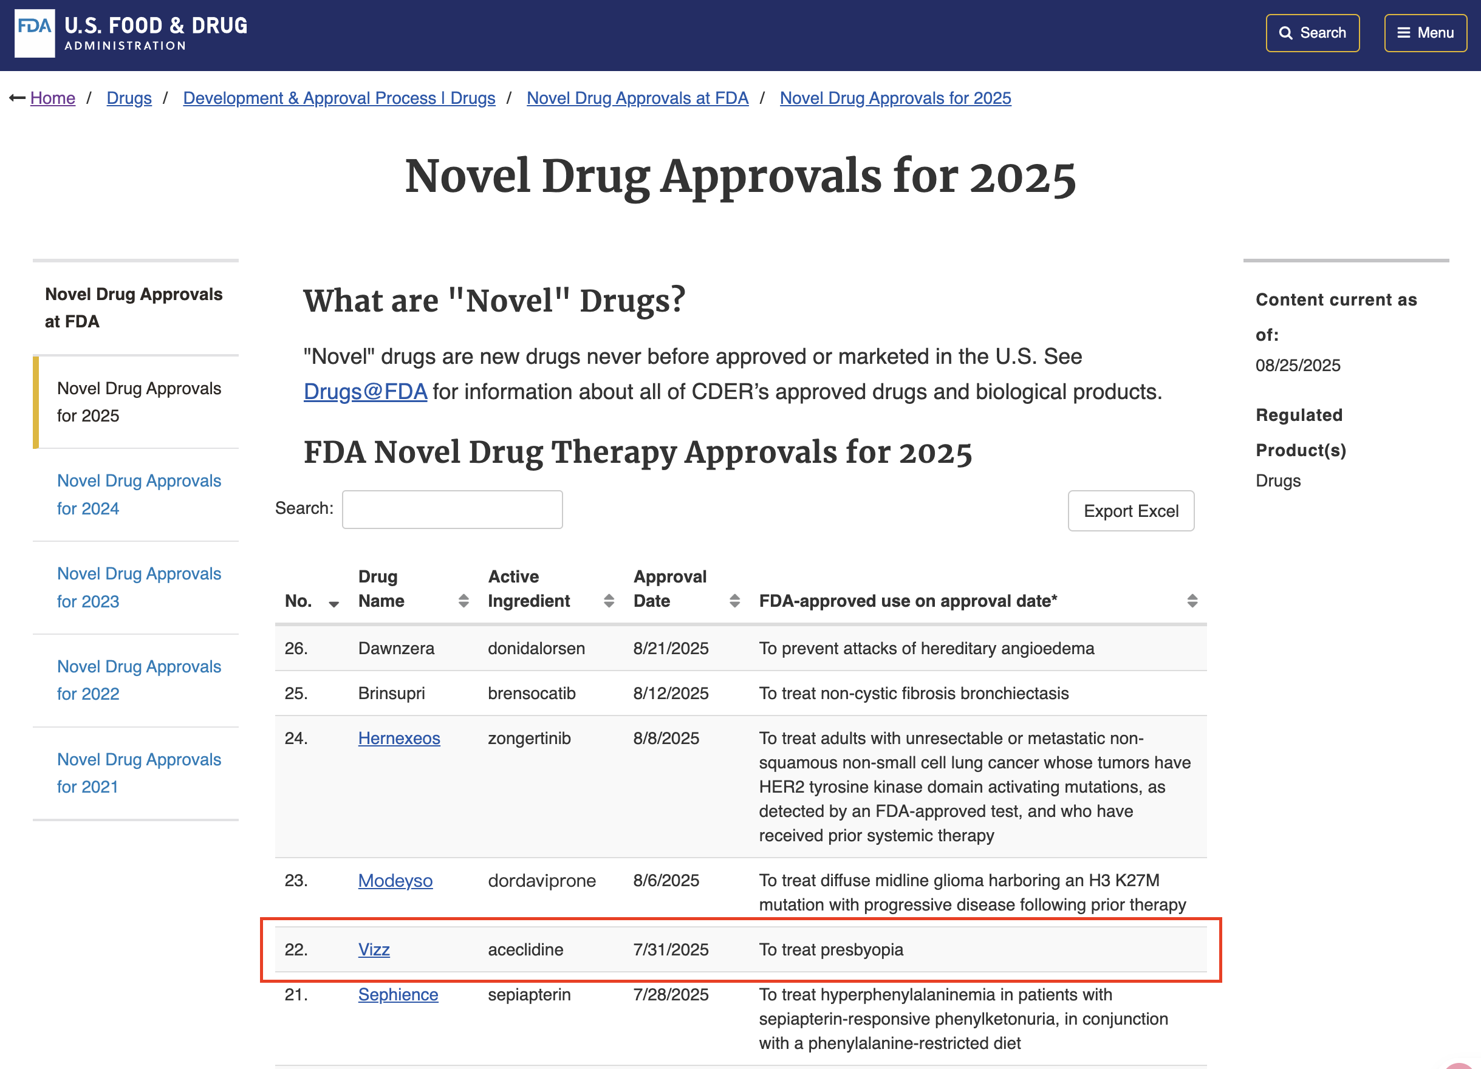
Task: Open Sephience drug link
Action: (x=398, y=994)
